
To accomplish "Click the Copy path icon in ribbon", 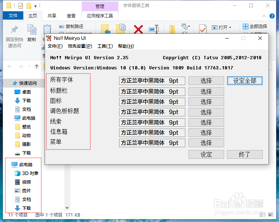I will point(61,27).
